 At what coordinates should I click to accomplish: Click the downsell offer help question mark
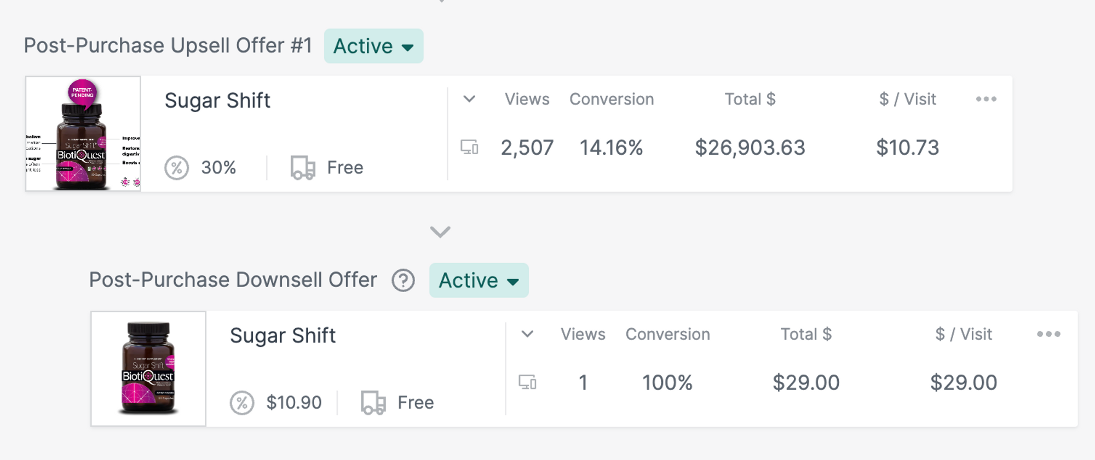pos(404,281)
